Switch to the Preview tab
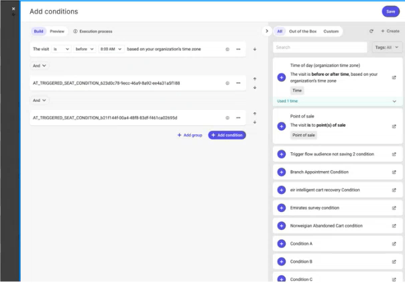 click(x=57, y=32)
